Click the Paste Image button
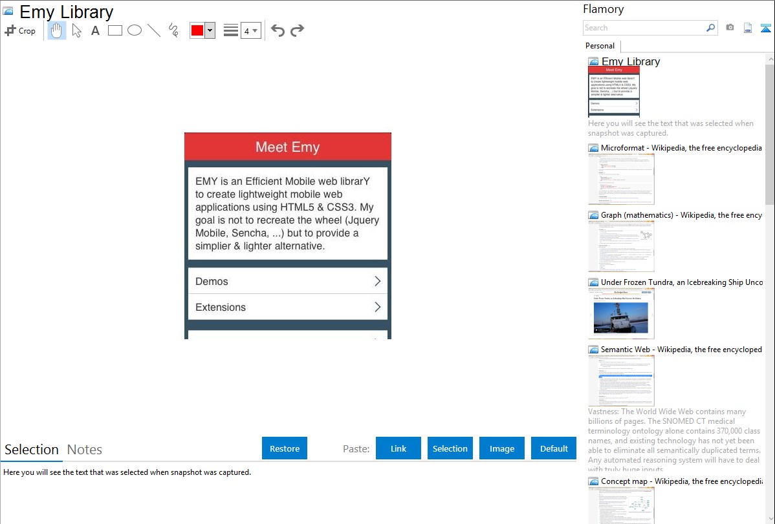The width and height of the screenshot is (775, 524). (x=501, y=448)
